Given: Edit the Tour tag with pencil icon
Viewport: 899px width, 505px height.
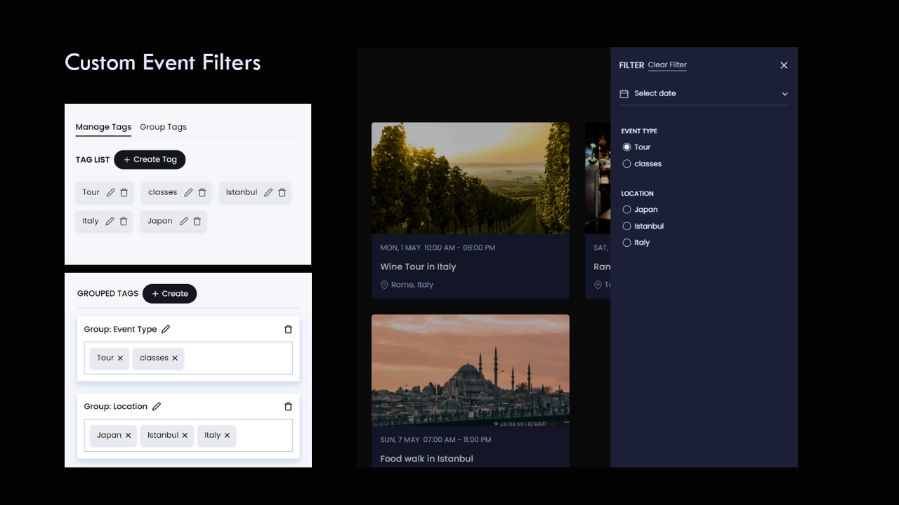Looking at the screenshot, I should click(x=111, y=192).
